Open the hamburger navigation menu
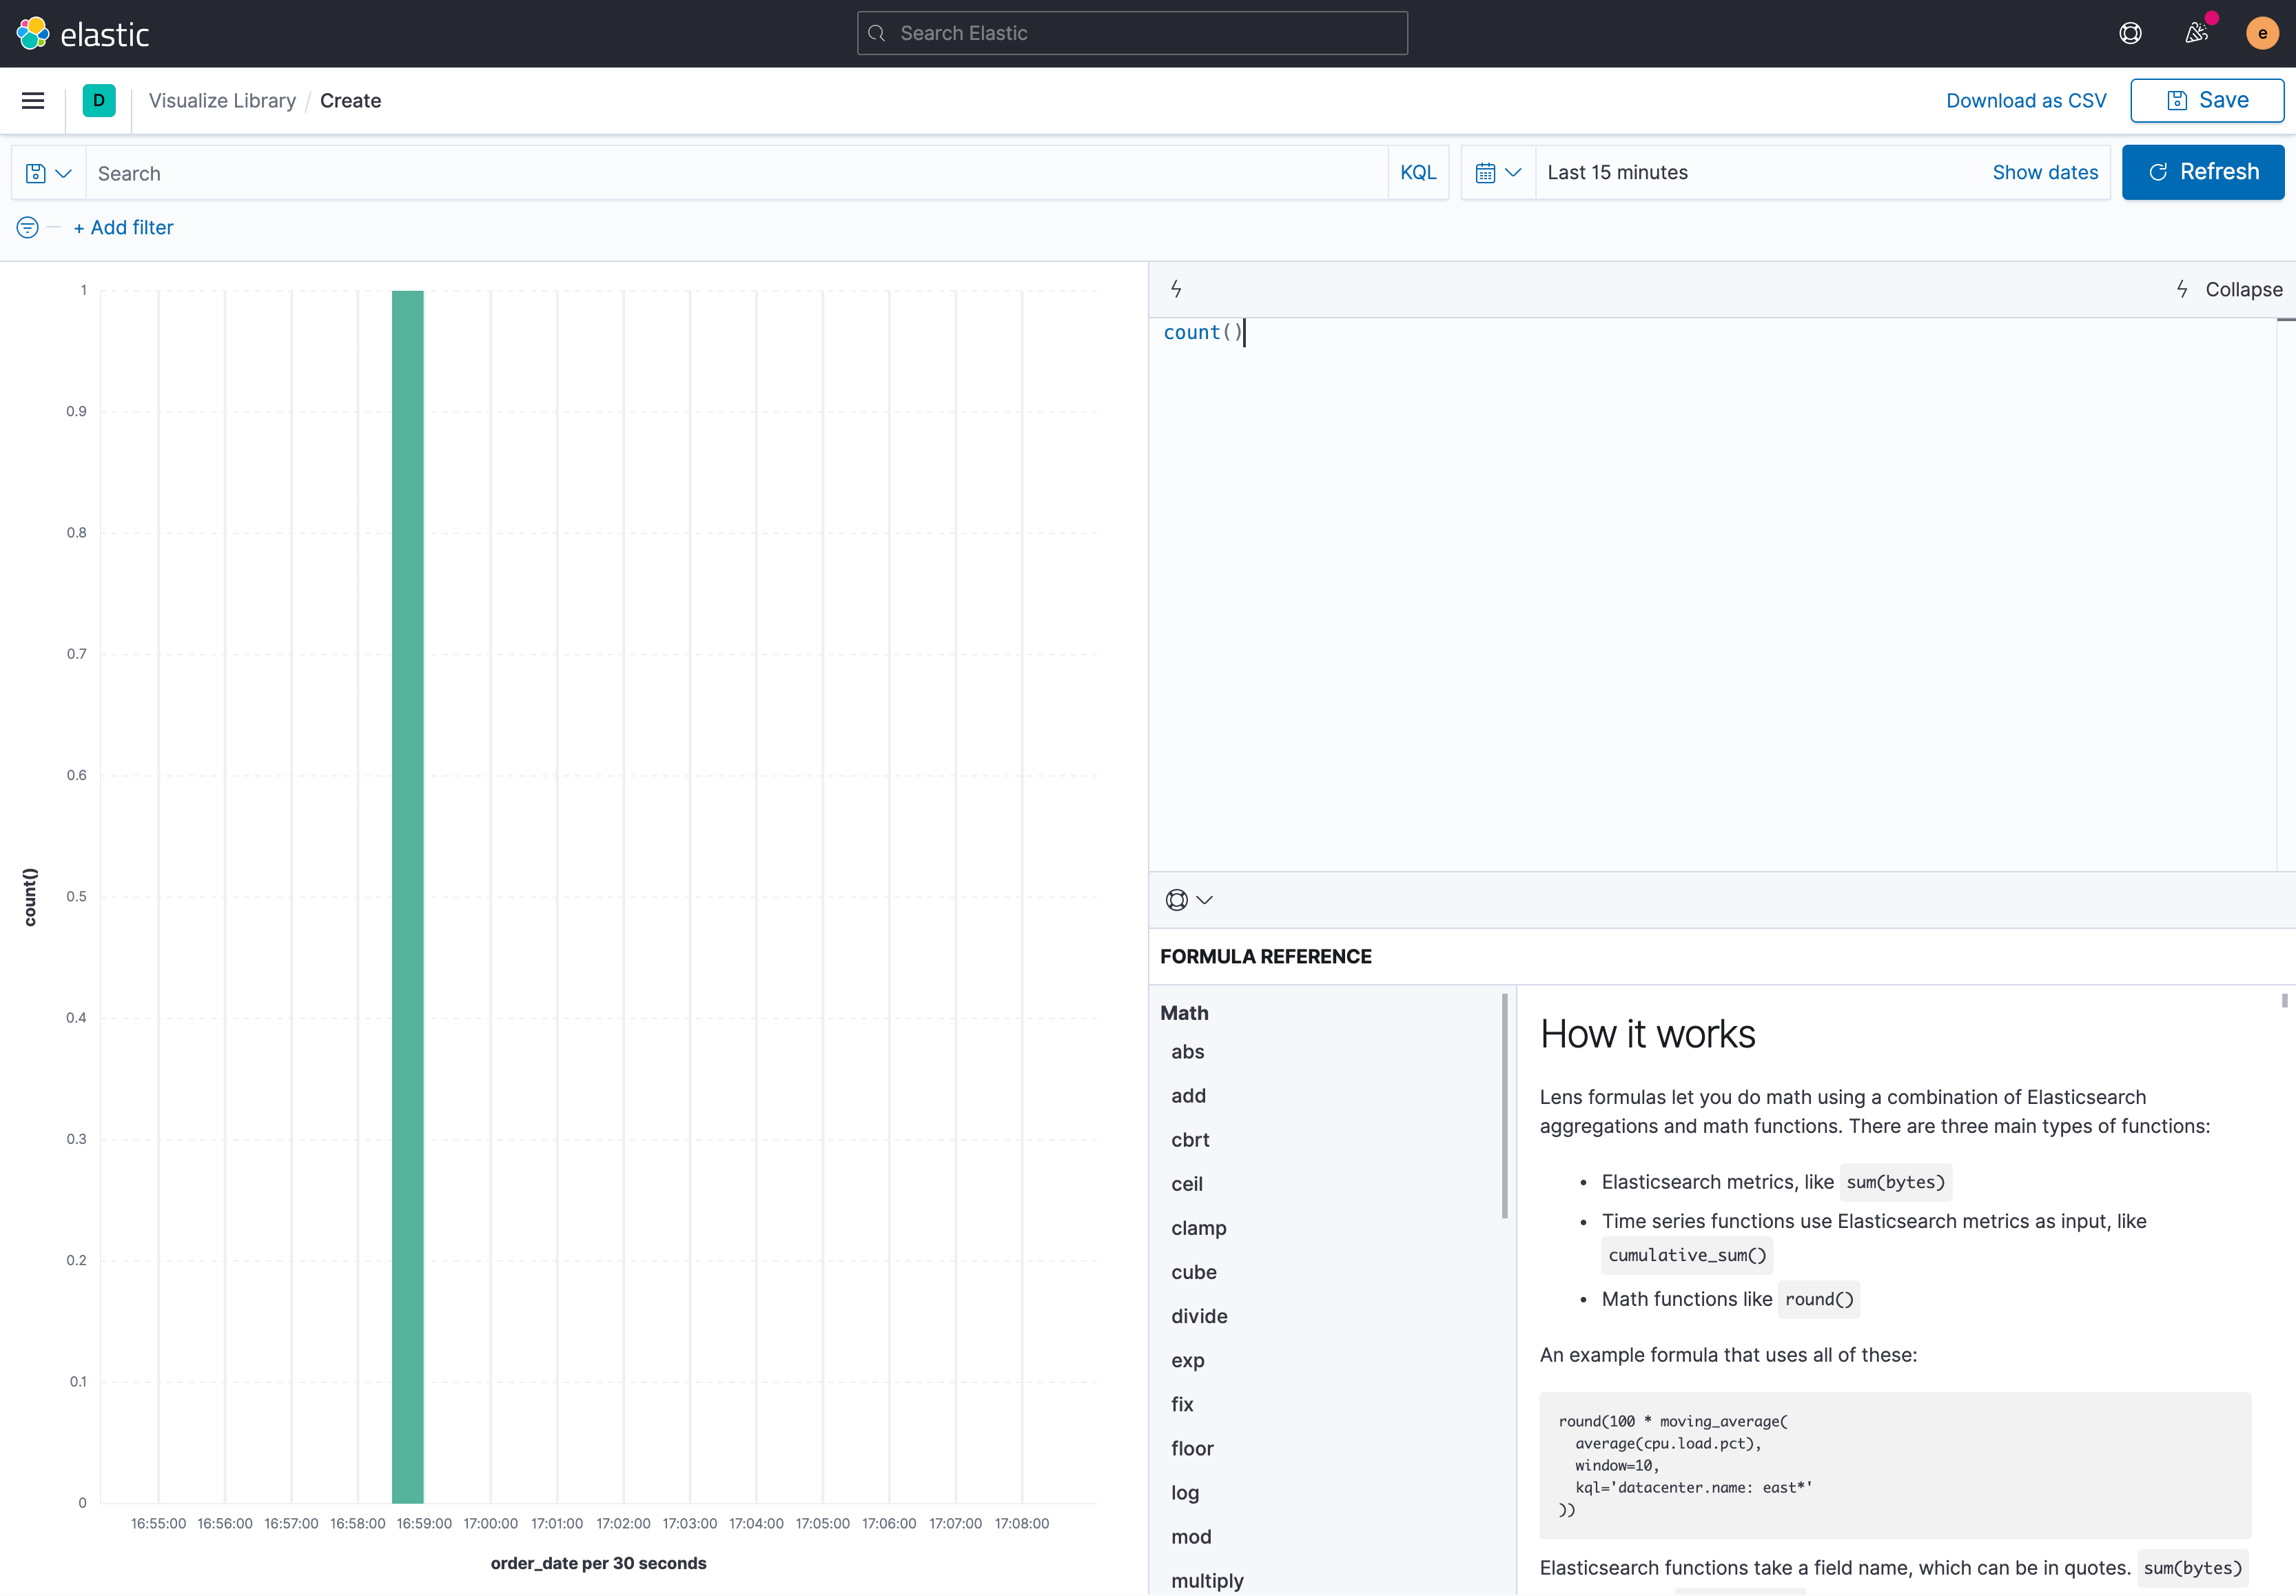 tap(33, 100)
